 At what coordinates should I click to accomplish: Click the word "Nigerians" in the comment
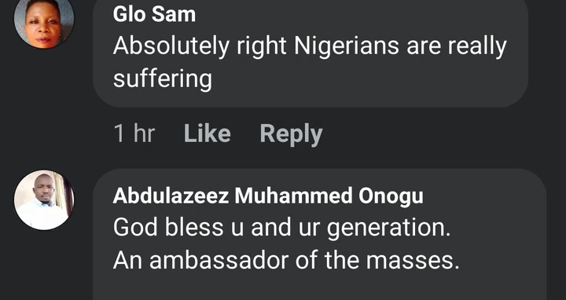click(x=347, y=47)
